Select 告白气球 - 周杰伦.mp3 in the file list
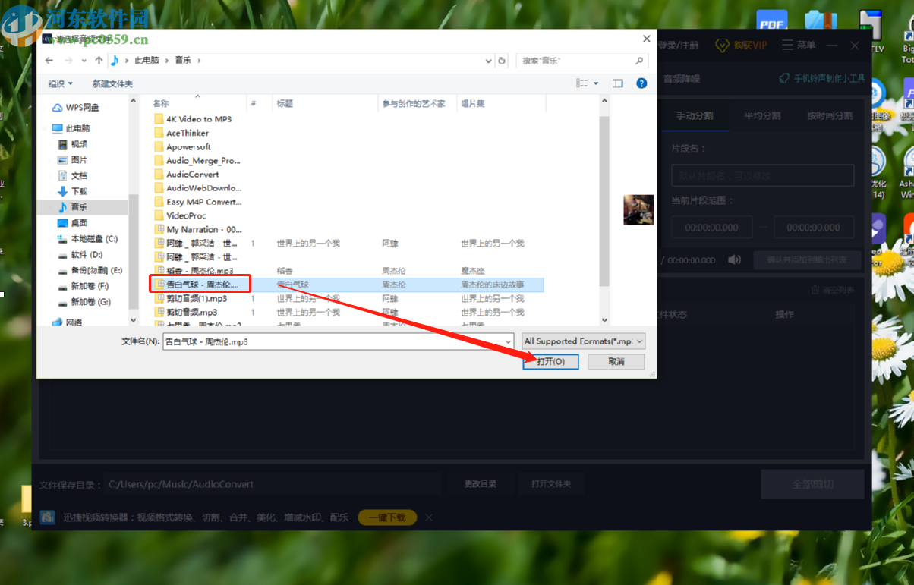 200,284
